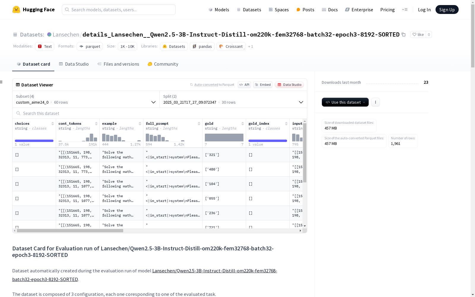Focus Search this dataset field

pyautogui.click(x=160, y=113)
